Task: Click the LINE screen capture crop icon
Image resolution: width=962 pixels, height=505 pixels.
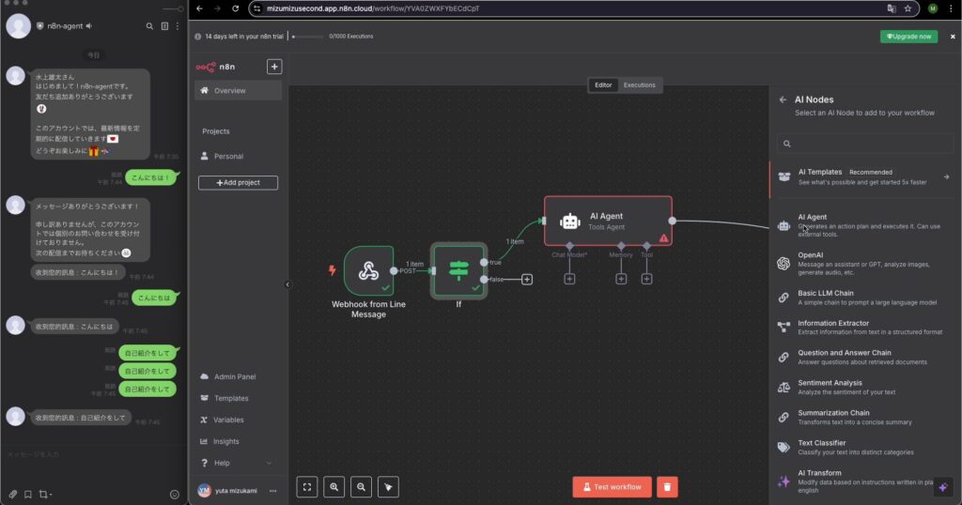Action: click(44, 494)
